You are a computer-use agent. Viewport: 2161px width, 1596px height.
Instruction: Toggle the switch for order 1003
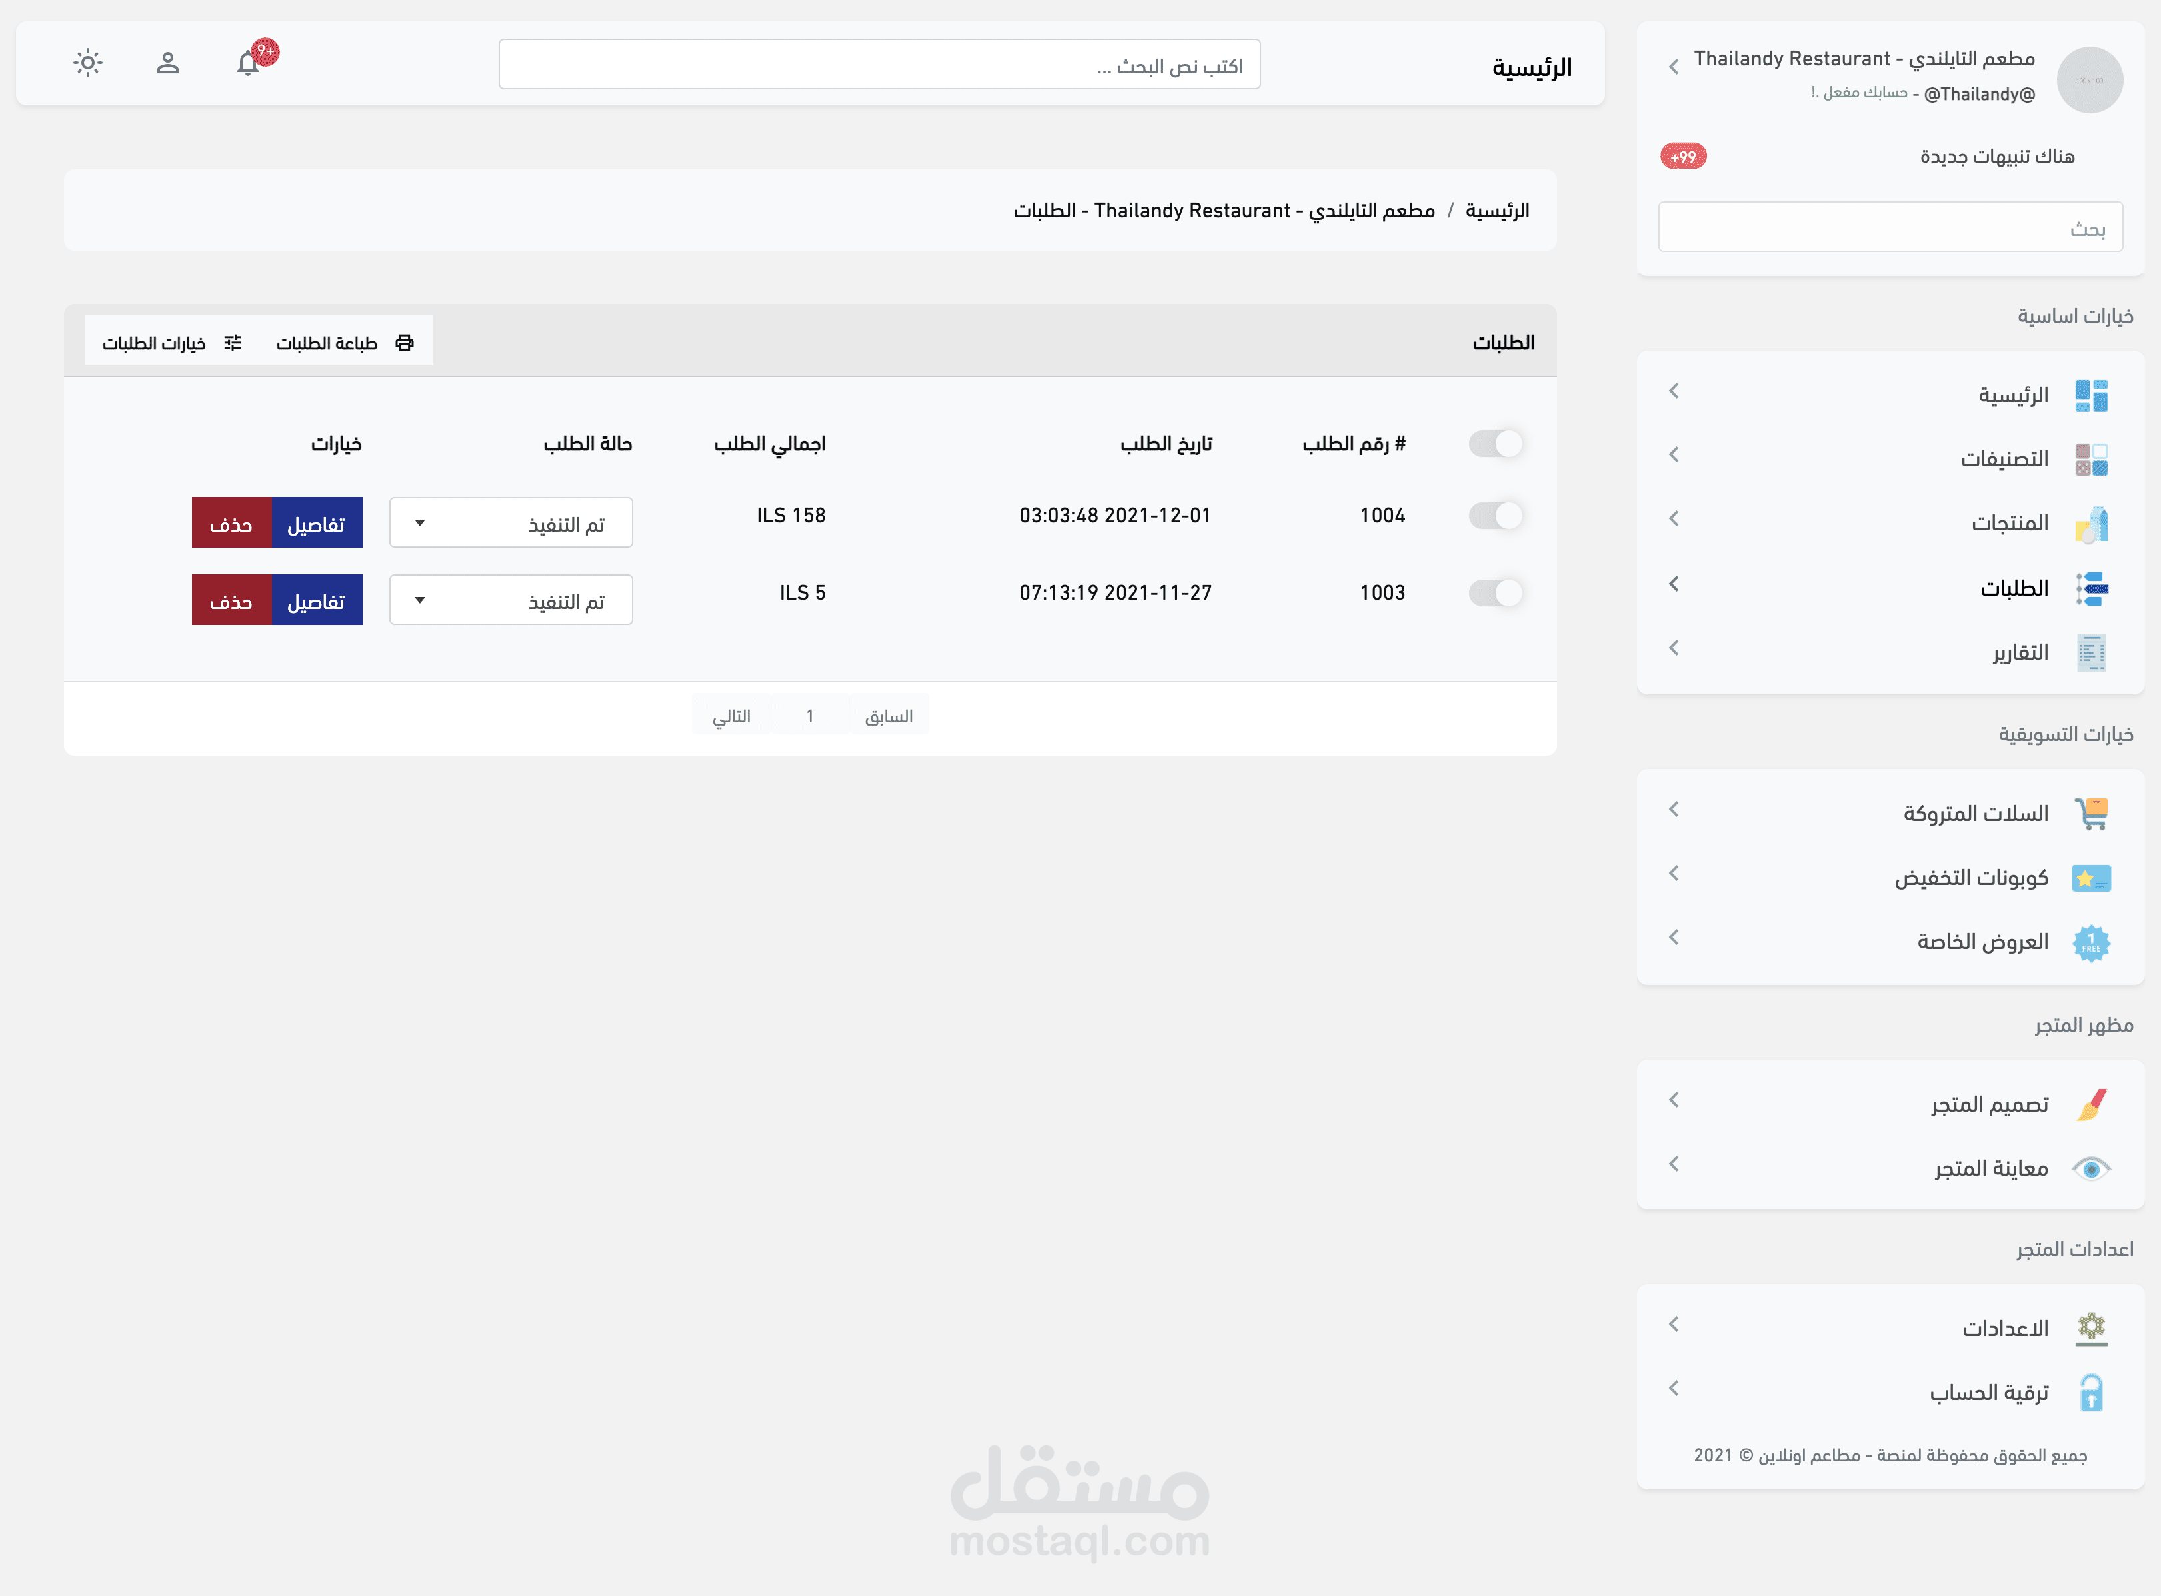point(1495,592)
